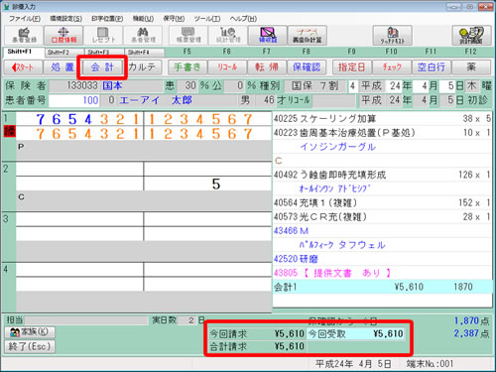496x372 pixels.
Task: Open the 印字位置(P) menu
Action: (x=107, y=19)
